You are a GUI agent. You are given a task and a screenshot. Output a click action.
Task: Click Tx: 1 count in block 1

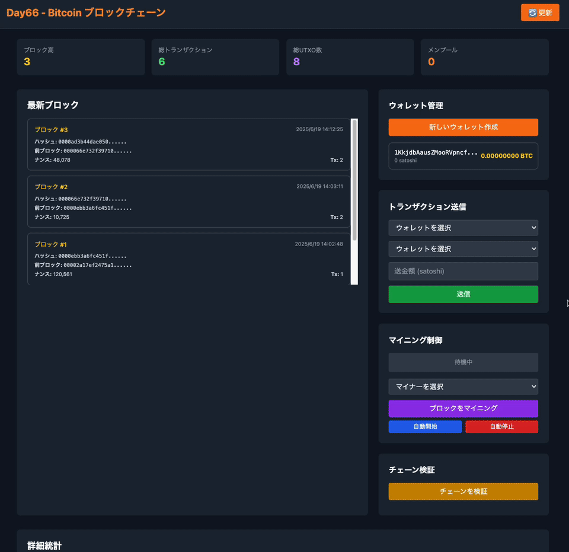point(337,275)
